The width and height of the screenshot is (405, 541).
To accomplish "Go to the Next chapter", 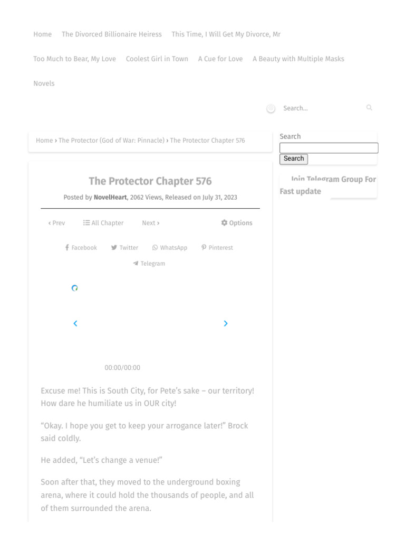I will tap(151, 223).
